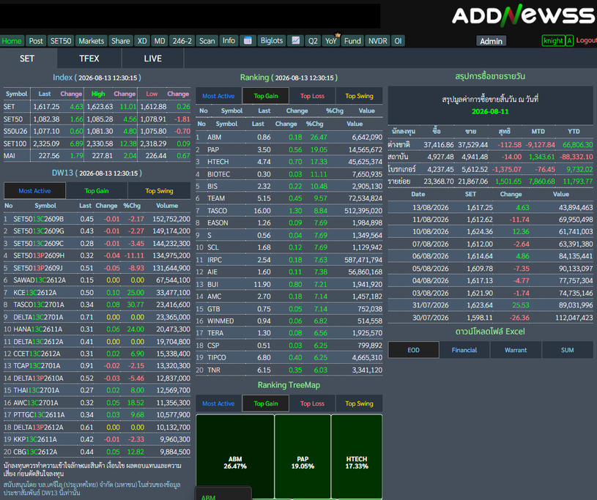Click SET5013P2609H in DW13 list
The width and height of the screenshot is (597, 500).
click(39, 255)
